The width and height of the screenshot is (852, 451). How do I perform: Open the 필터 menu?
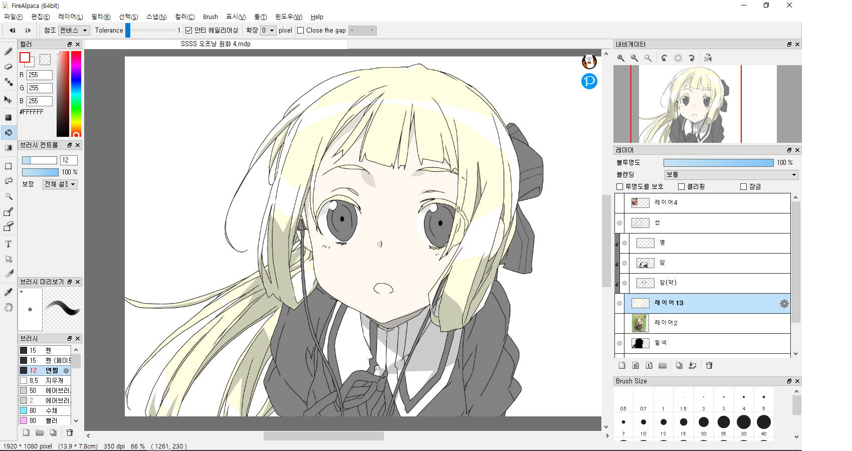(x=100, y=17)
